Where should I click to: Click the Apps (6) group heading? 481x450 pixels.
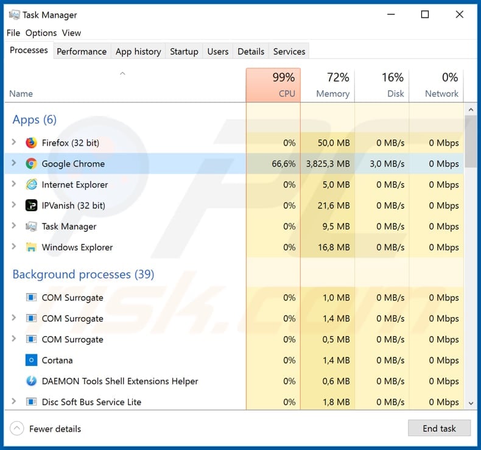35,119
